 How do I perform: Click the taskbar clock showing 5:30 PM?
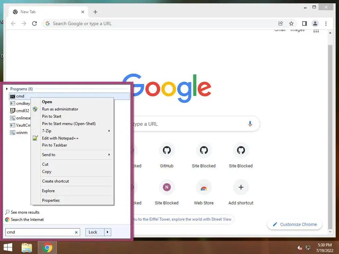[324, 248]
